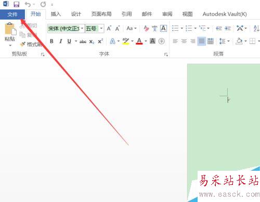Viewport: 260px width, 202px height.
Task: Click the Numbering list icon
Action: (189, 28)
